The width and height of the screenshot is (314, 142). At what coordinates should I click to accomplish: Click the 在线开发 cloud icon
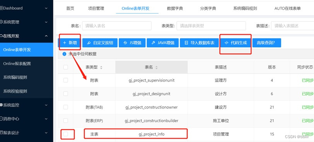[2, 36]
